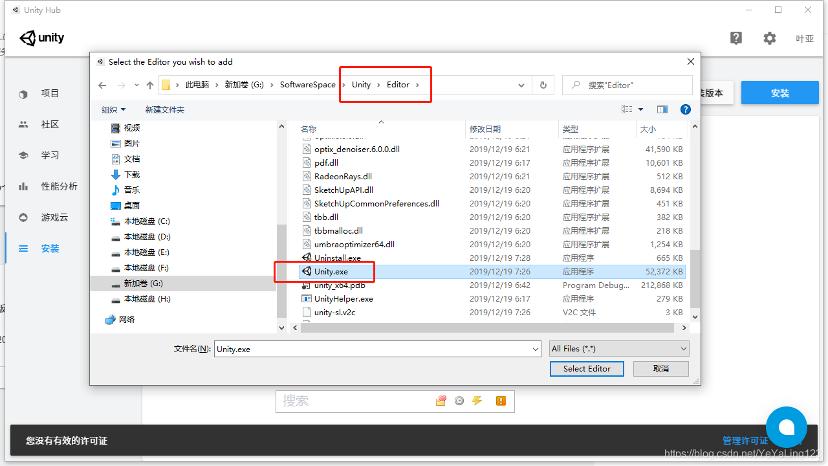The height and width of the screenshot is (466, 828).
Task: Open recent locations dropdown arrow
Action: click(136, 85)
